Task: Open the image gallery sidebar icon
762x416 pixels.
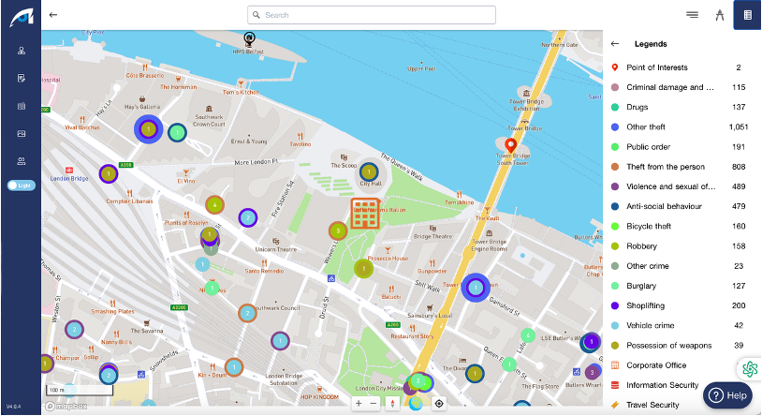Action: pyautogui.click(x=21, y=134)
